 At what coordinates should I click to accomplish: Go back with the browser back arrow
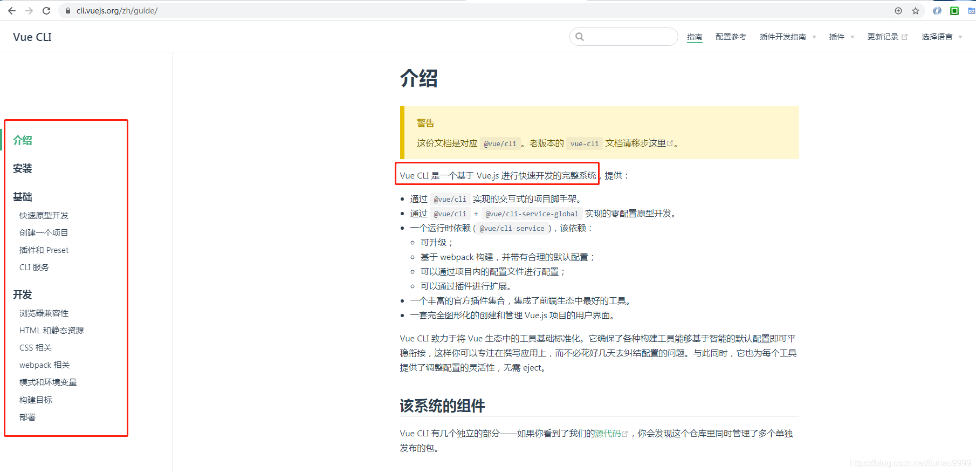pyautogui.click(x=12, y=11)
